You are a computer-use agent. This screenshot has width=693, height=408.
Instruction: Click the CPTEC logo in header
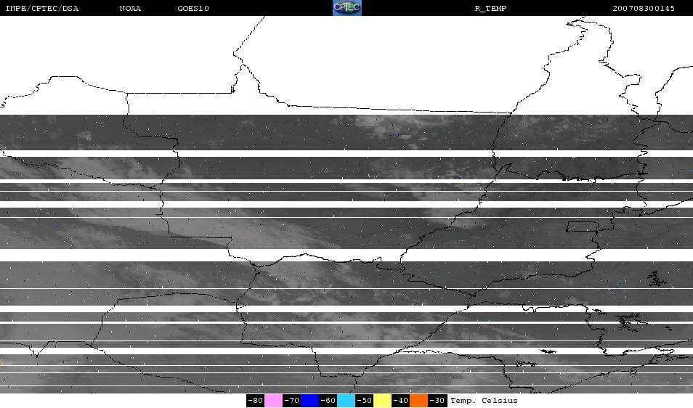tap(347, 7)
